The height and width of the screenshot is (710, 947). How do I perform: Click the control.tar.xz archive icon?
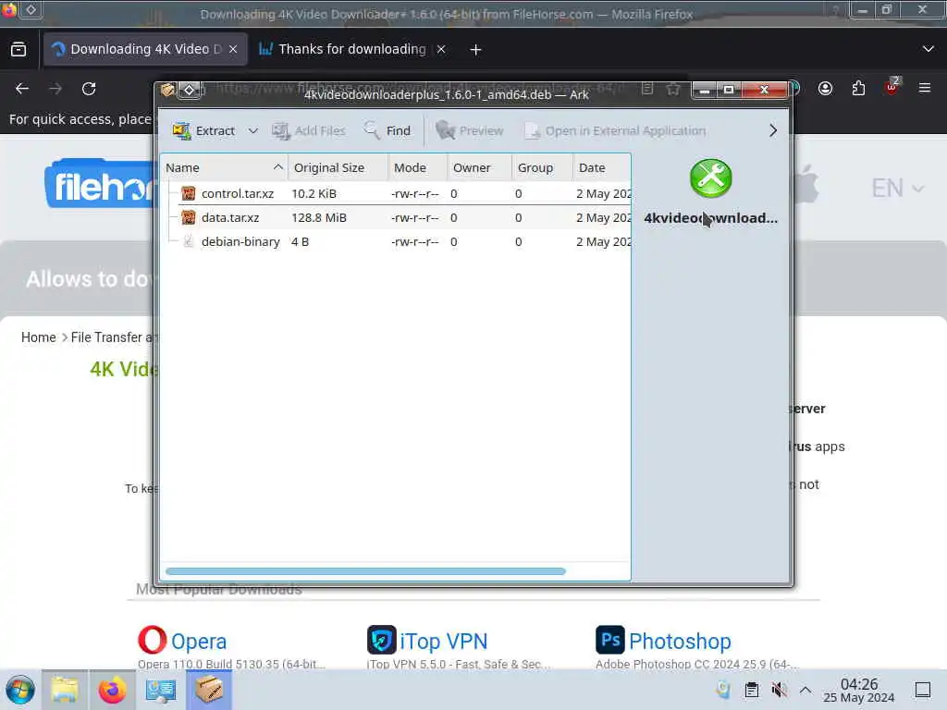tap(189, 193)
